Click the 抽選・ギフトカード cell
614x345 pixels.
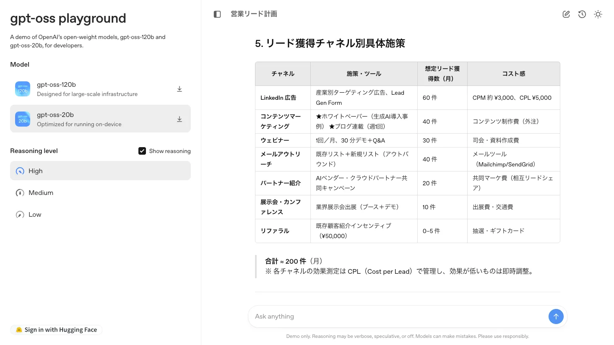[x=514, y=231]
